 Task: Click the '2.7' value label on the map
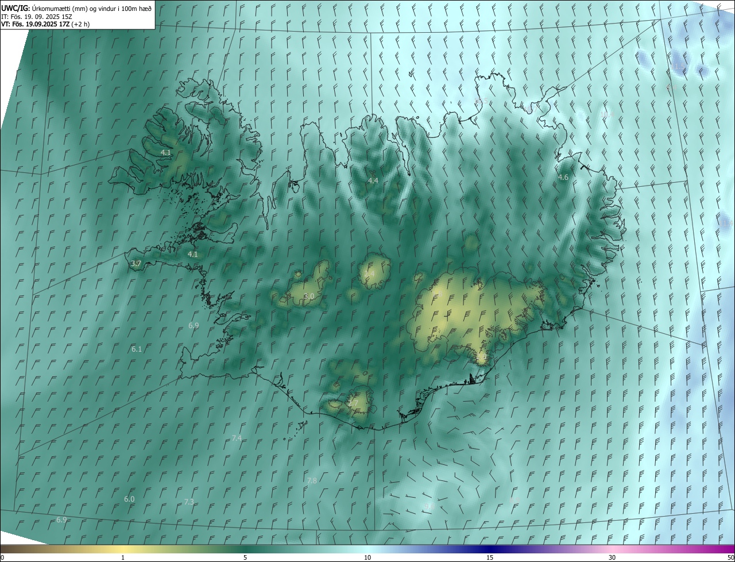[353, 404]
